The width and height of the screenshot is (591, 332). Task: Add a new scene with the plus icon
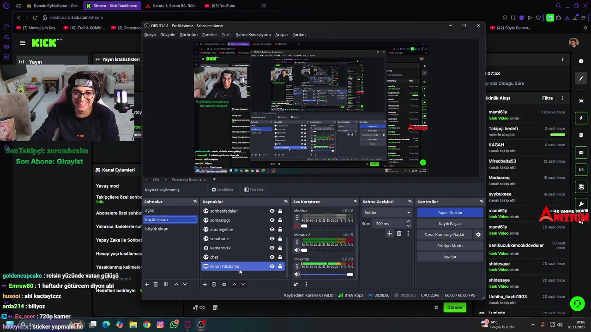click(147, 285)
